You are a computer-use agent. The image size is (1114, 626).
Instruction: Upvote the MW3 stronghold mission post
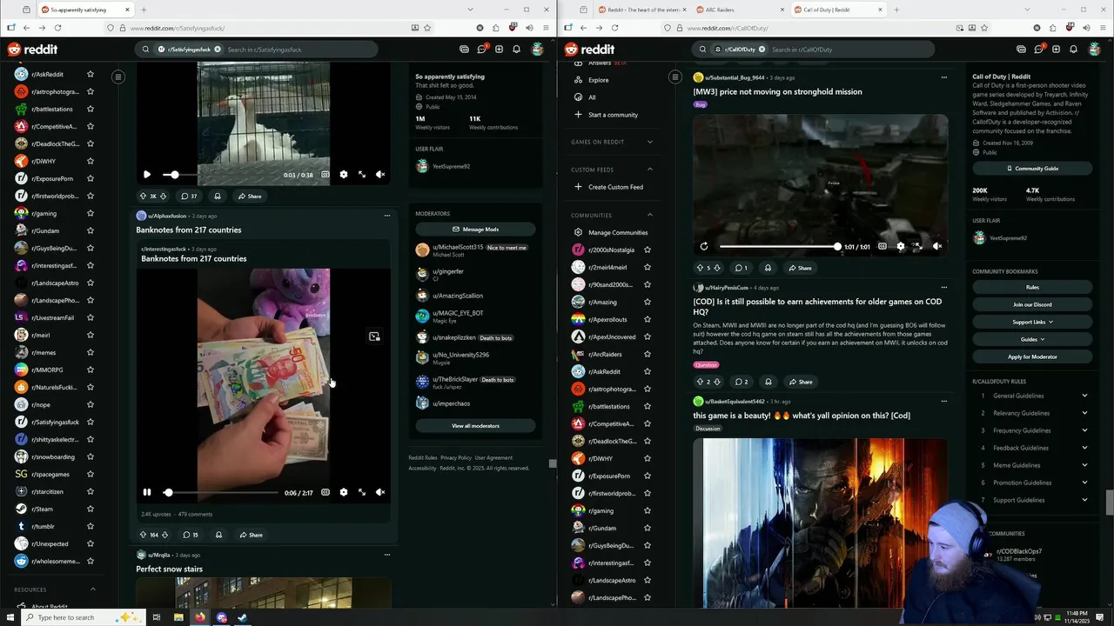[x=700, y=268]
